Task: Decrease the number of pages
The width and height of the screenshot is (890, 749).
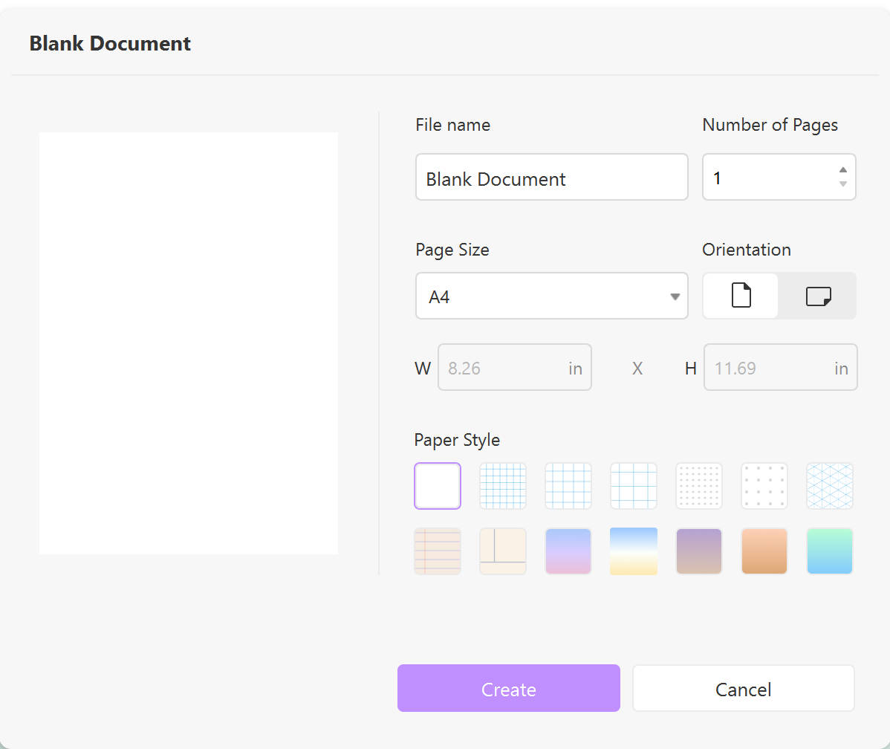Action: (843, 184)
